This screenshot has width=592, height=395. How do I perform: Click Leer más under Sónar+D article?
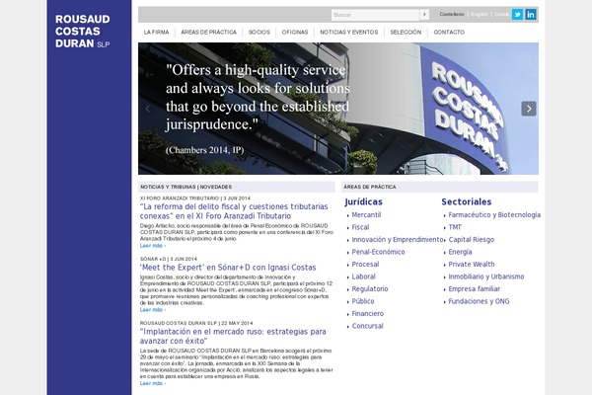(x=153, y=310)
